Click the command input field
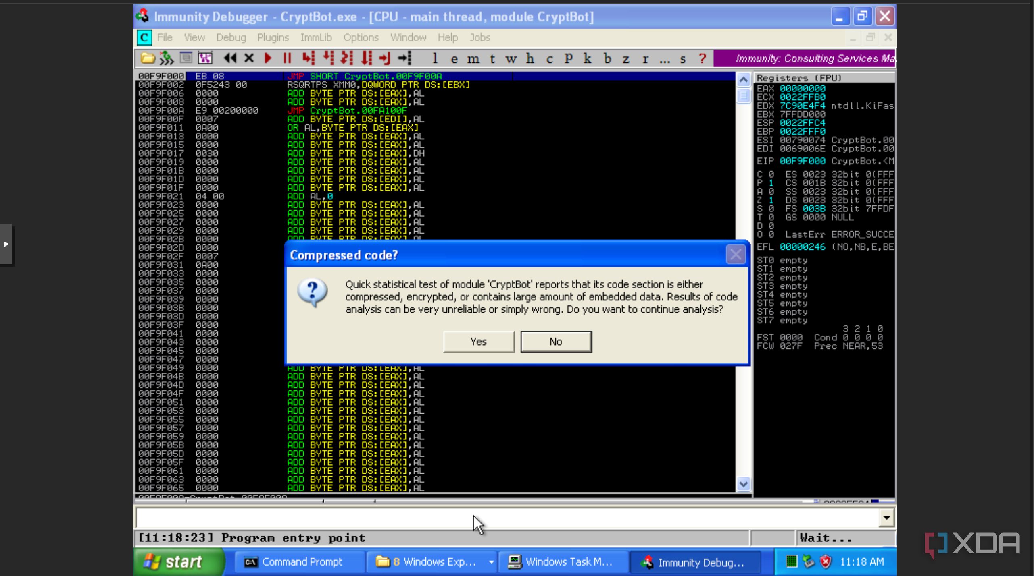The height and width of the screenshot is (576, 1034). (x=507, y=518)
